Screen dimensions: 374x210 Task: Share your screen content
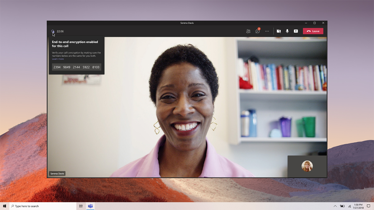296,31
